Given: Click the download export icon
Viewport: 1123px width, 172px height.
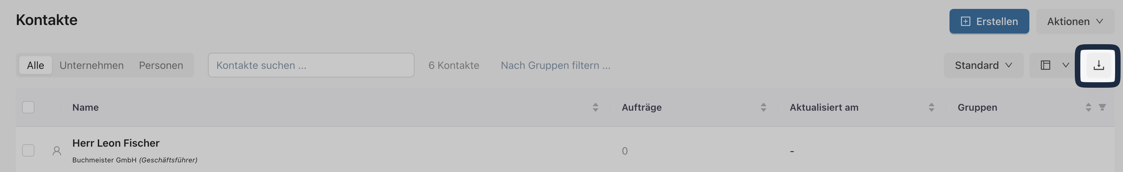Looking at the screenshot, I should [1098, 65].
